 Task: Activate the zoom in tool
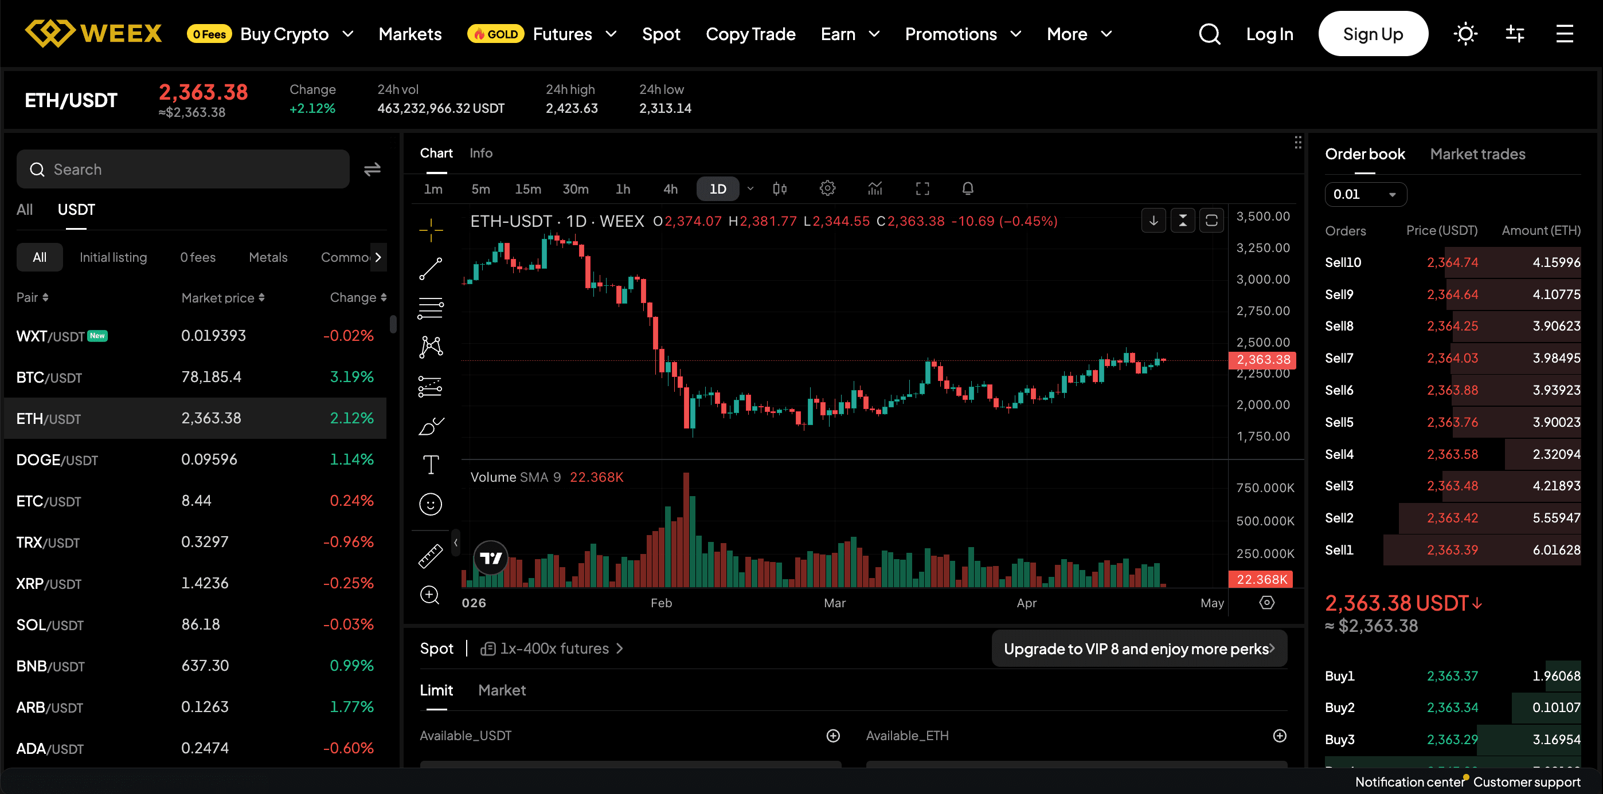[x=431, y=595]
